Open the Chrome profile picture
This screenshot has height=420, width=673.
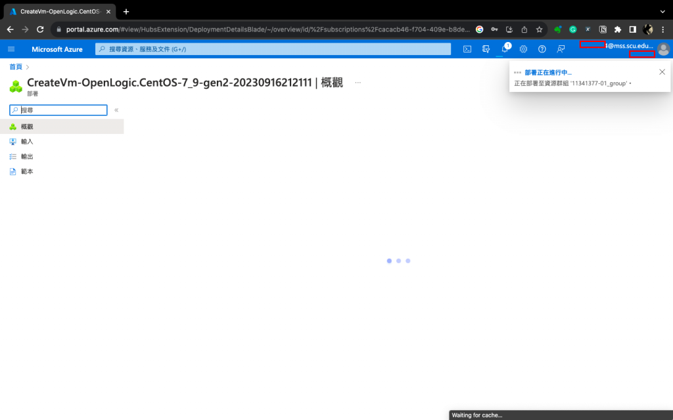point(647,30)
